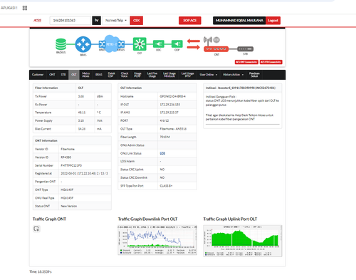Click the Traffic Graph ONT reload icon
This screenshot has width=356, height=280.
(x=36, y=229)
